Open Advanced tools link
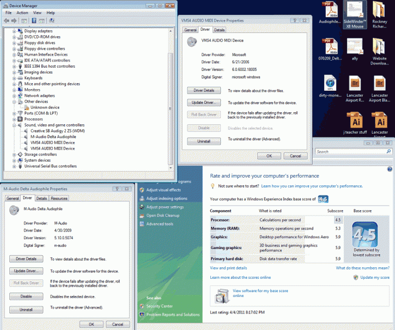This screenshot has width=395, height=330. (160, 224)
